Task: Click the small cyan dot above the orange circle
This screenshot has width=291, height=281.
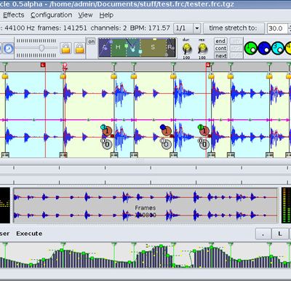Action: [x=103, y=127]
